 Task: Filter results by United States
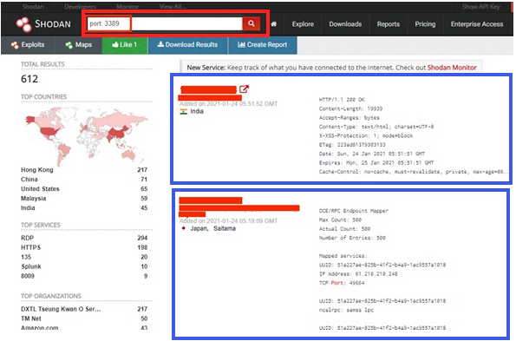click(x=40, y=189)
